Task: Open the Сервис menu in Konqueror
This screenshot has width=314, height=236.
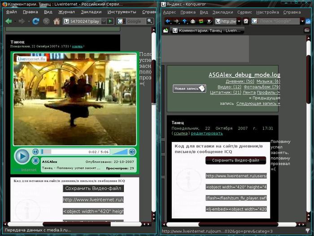Action: point(244,12)
